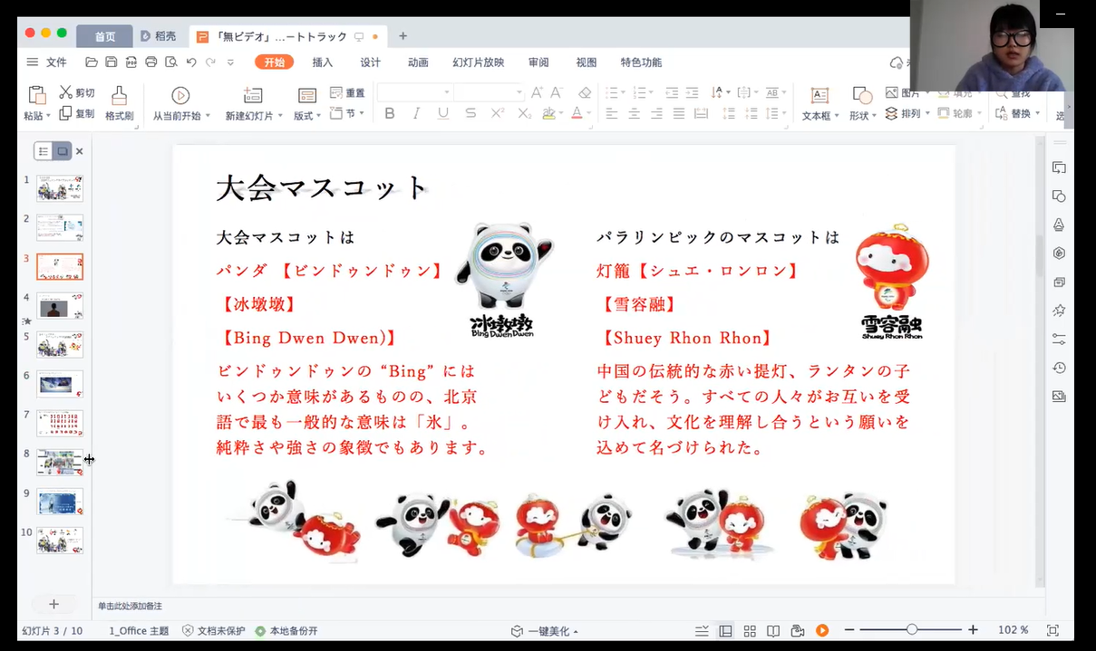Adjust the zoom slider handle
This screenshot has width=1096, height=651.
pyautogui.click(x=912, y=630)
